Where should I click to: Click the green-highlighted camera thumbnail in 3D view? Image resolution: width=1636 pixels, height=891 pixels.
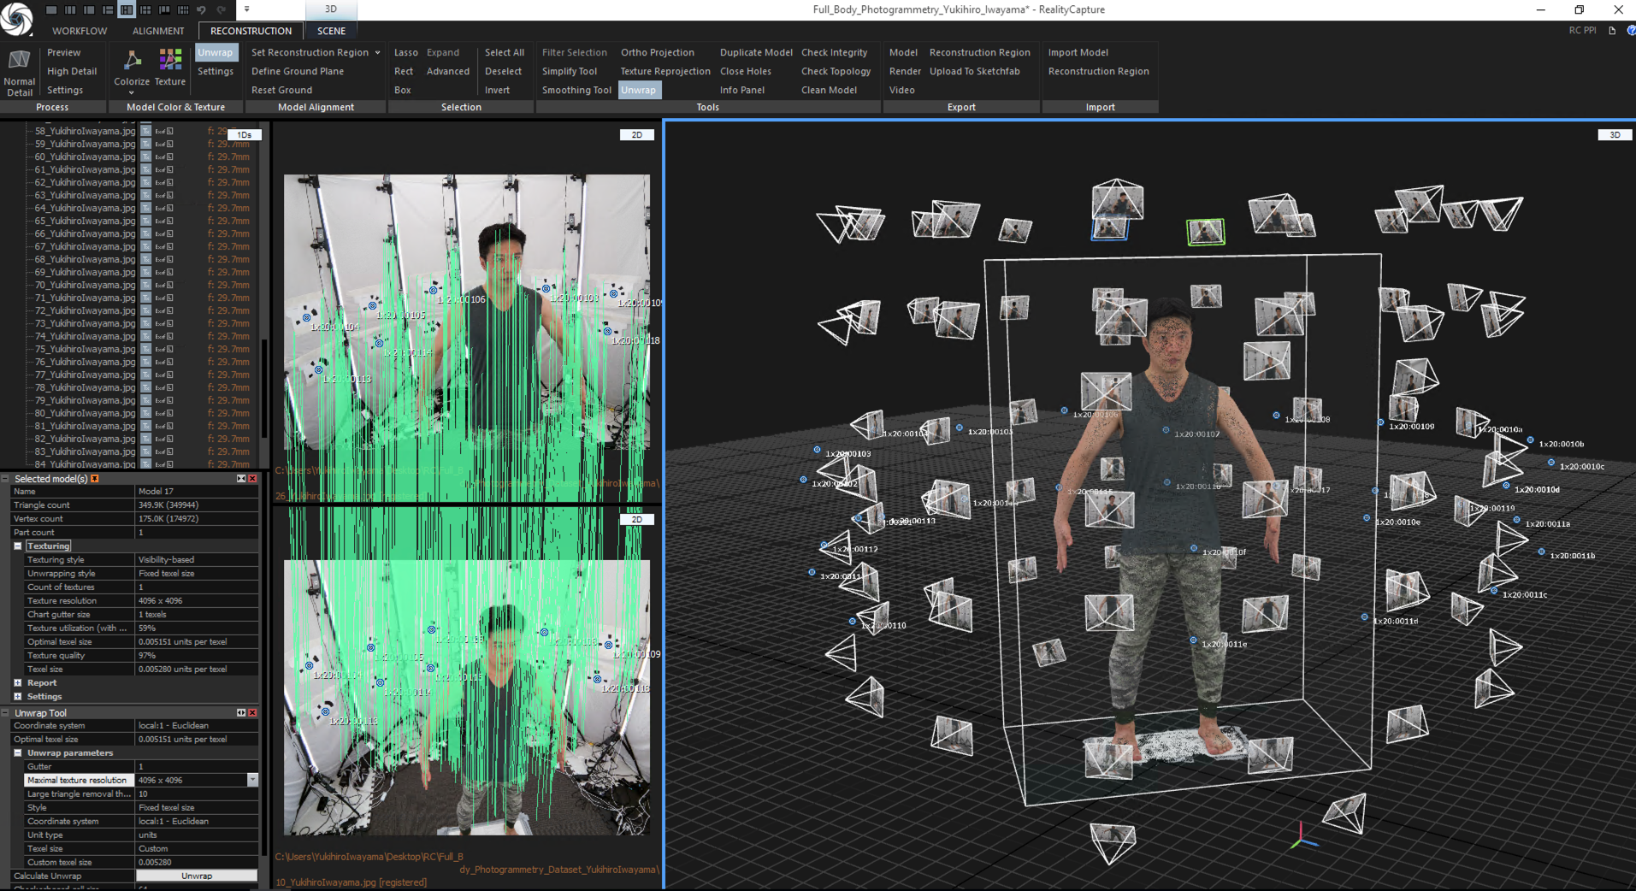pos(1206,232)
